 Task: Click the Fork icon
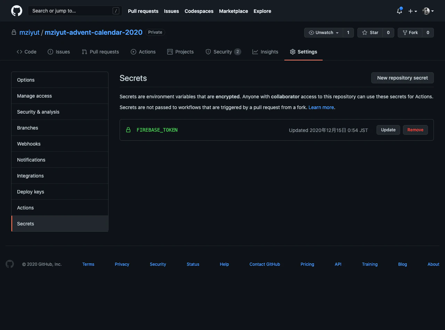406,32
